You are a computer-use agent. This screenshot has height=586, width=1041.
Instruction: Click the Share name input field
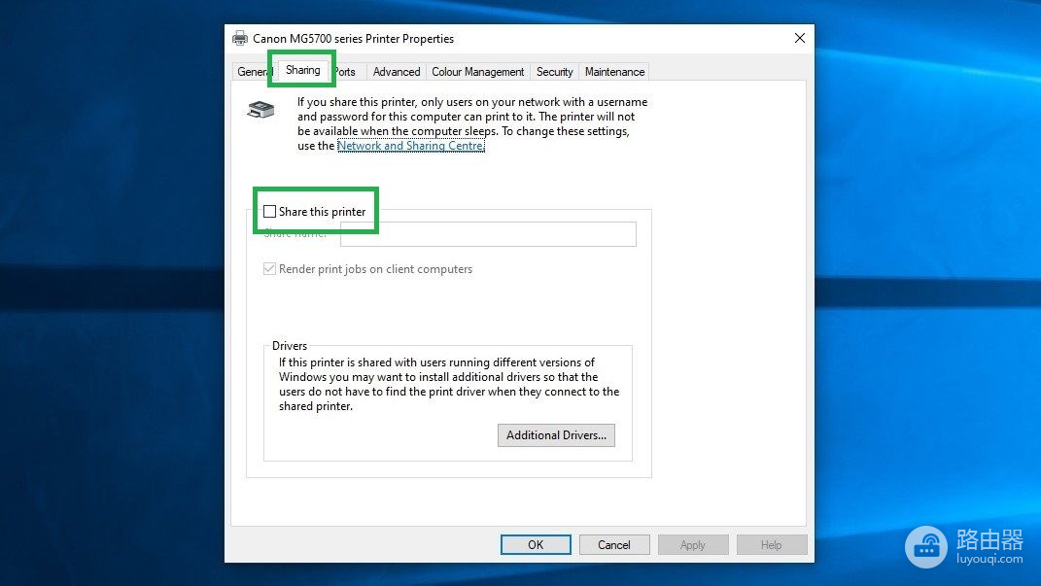pos(488,234)
